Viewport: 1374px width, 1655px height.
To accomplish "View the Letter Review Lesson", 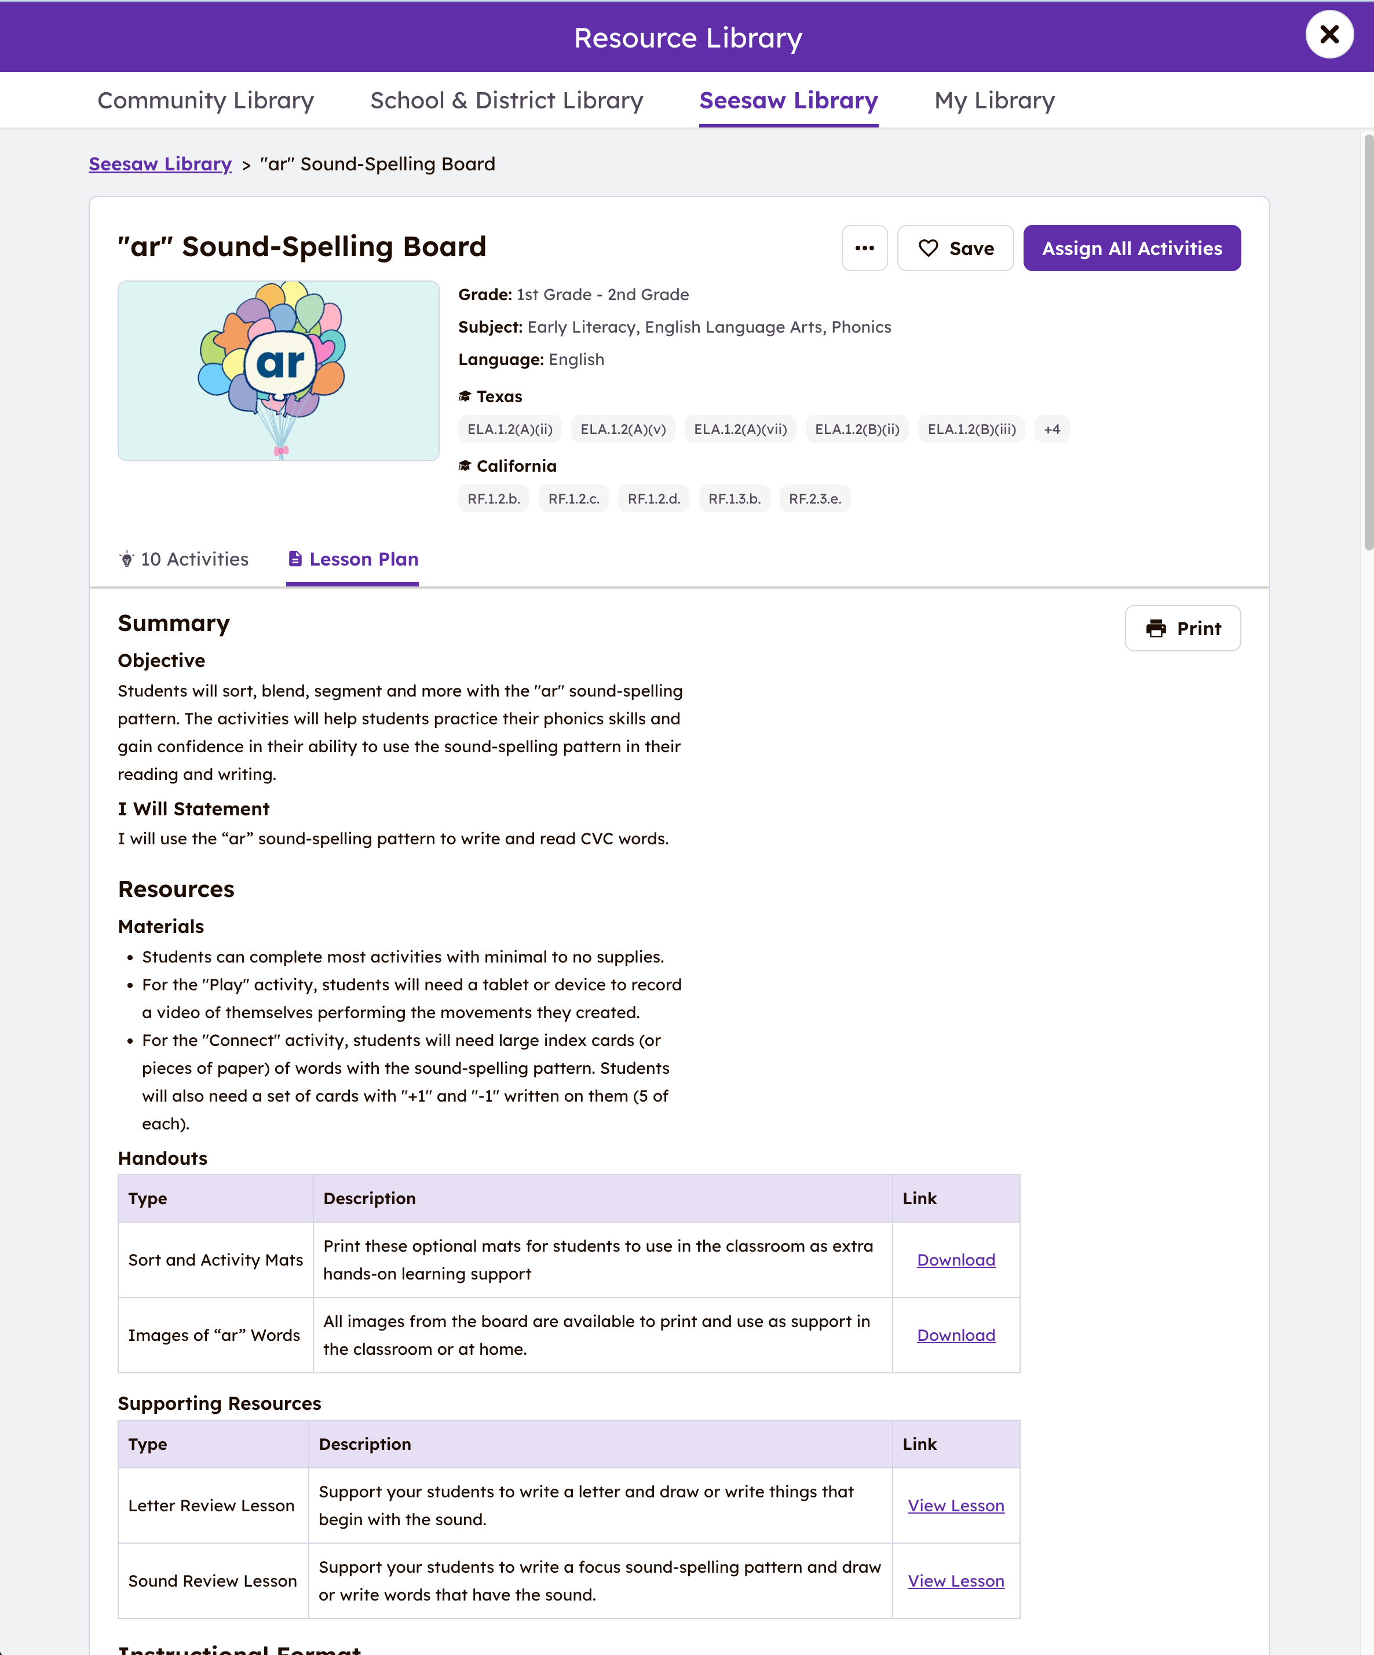I will [956, 1505].
